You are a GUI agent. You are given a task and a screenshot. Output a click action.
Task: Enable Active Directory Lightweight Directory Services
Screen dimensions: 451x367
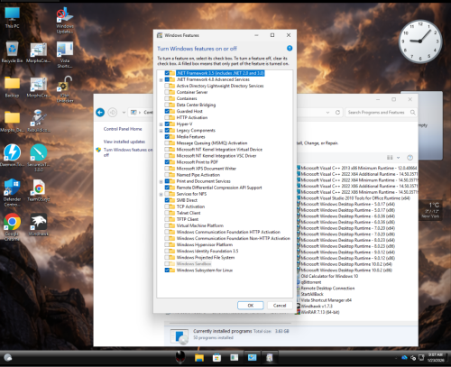tap(167, 86)
